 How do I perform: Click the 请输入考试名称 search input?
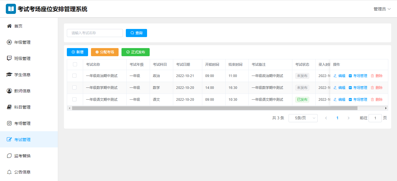pos(95,33)
